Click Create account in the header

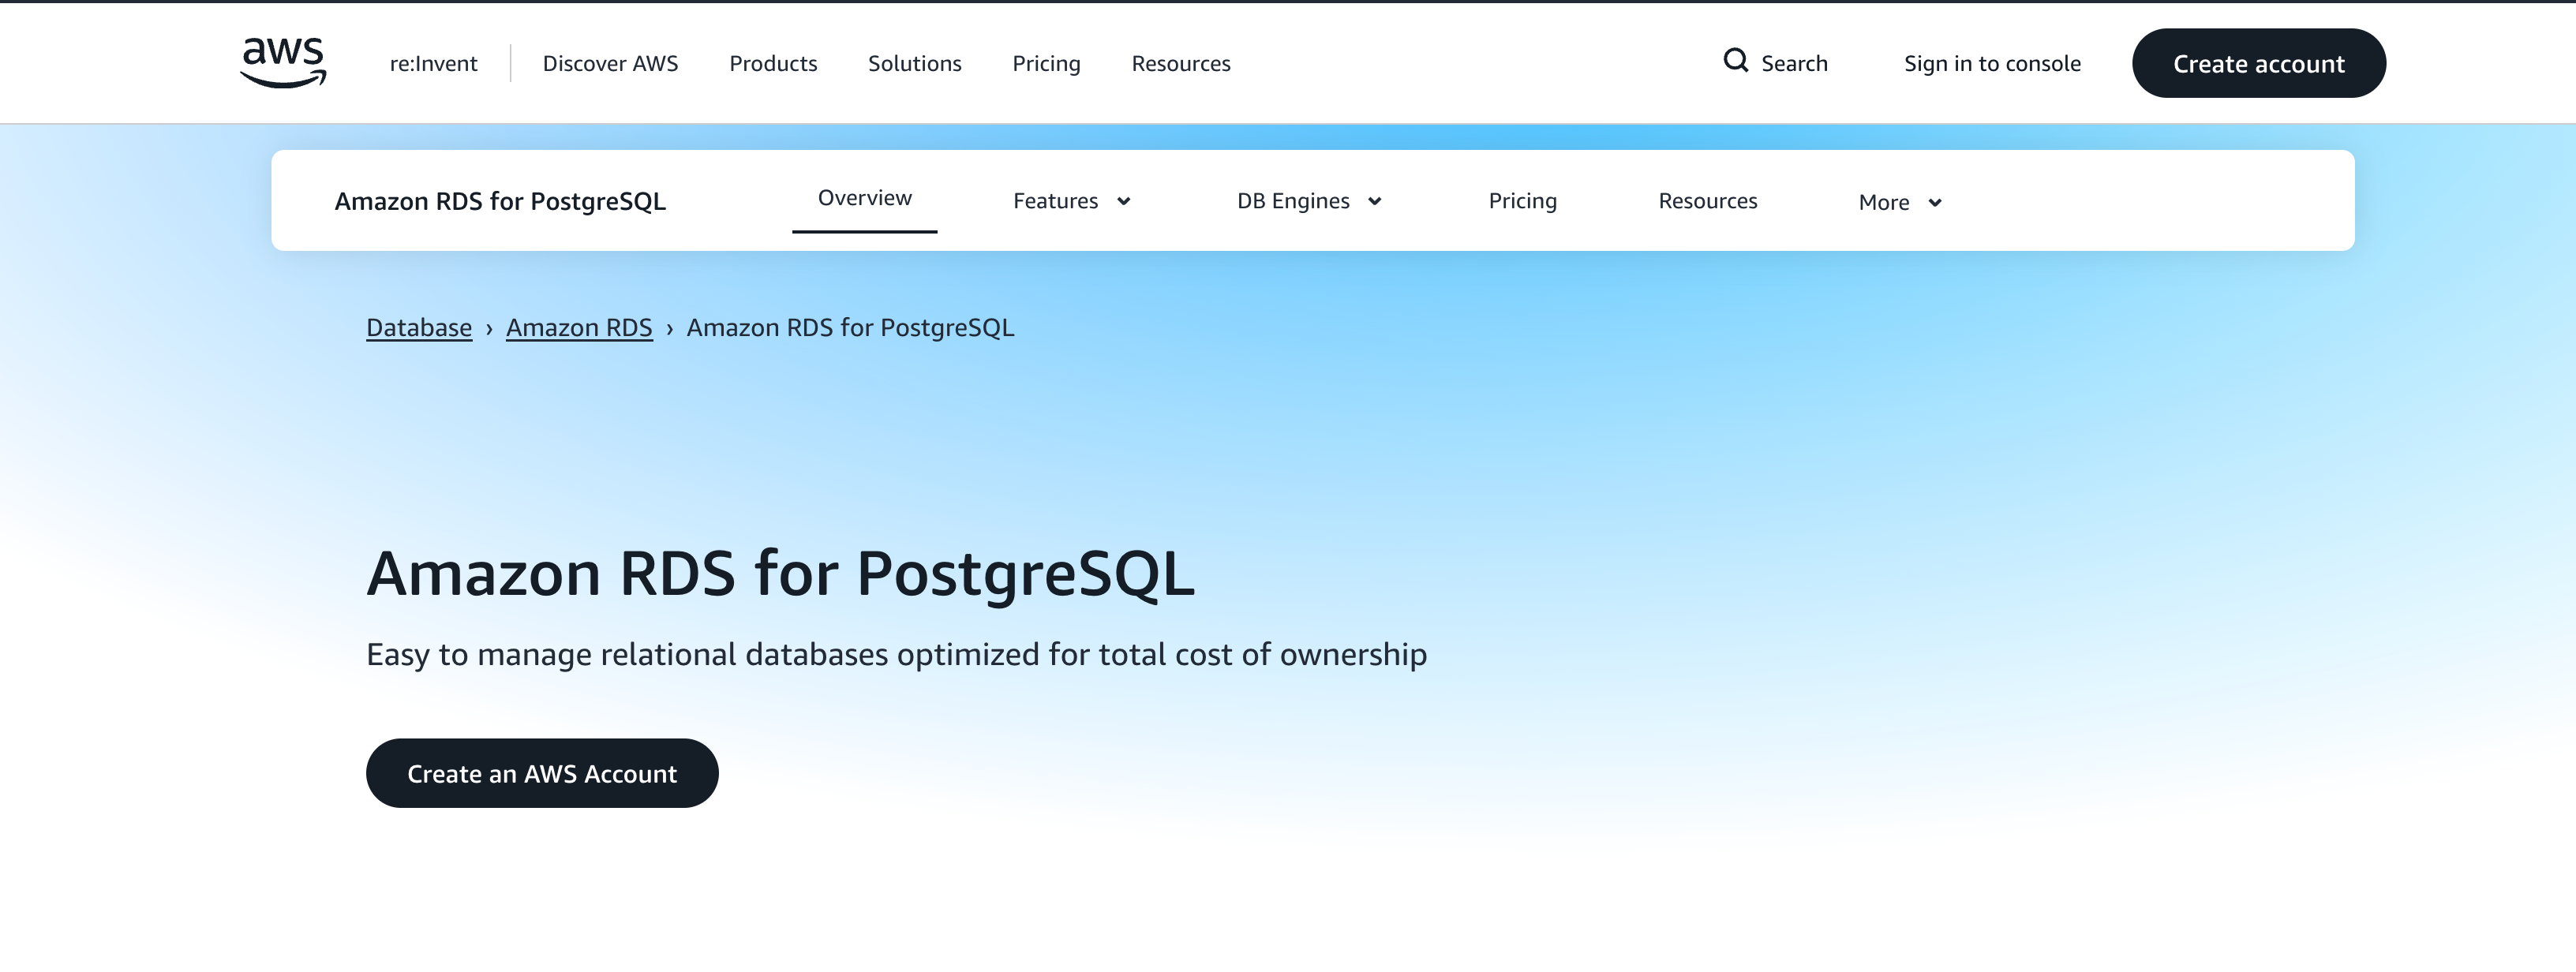coord(2259,63)
